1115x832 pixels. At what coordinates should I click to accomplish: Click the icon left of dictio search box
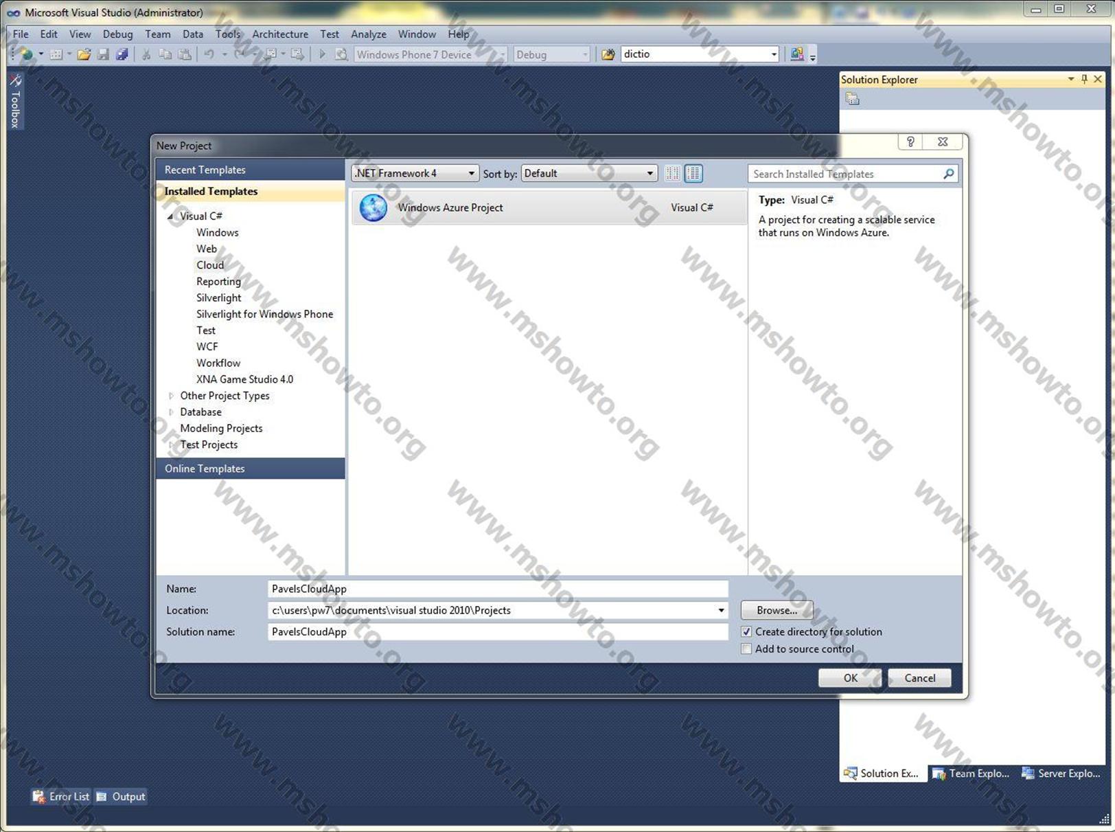coord(608,54)
